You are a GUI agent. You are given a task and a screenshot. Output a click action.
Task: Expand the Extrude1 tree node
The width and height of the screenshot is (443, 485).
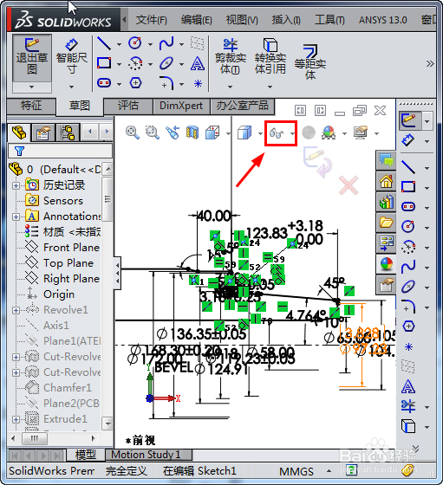point(16,419)
